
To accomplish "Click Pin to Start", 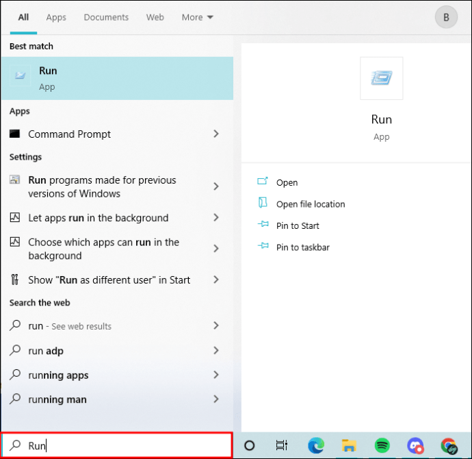I will pos(298,226).
